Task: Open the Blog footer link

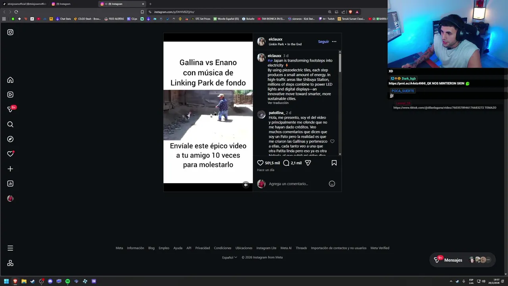Action: [151, 248]
